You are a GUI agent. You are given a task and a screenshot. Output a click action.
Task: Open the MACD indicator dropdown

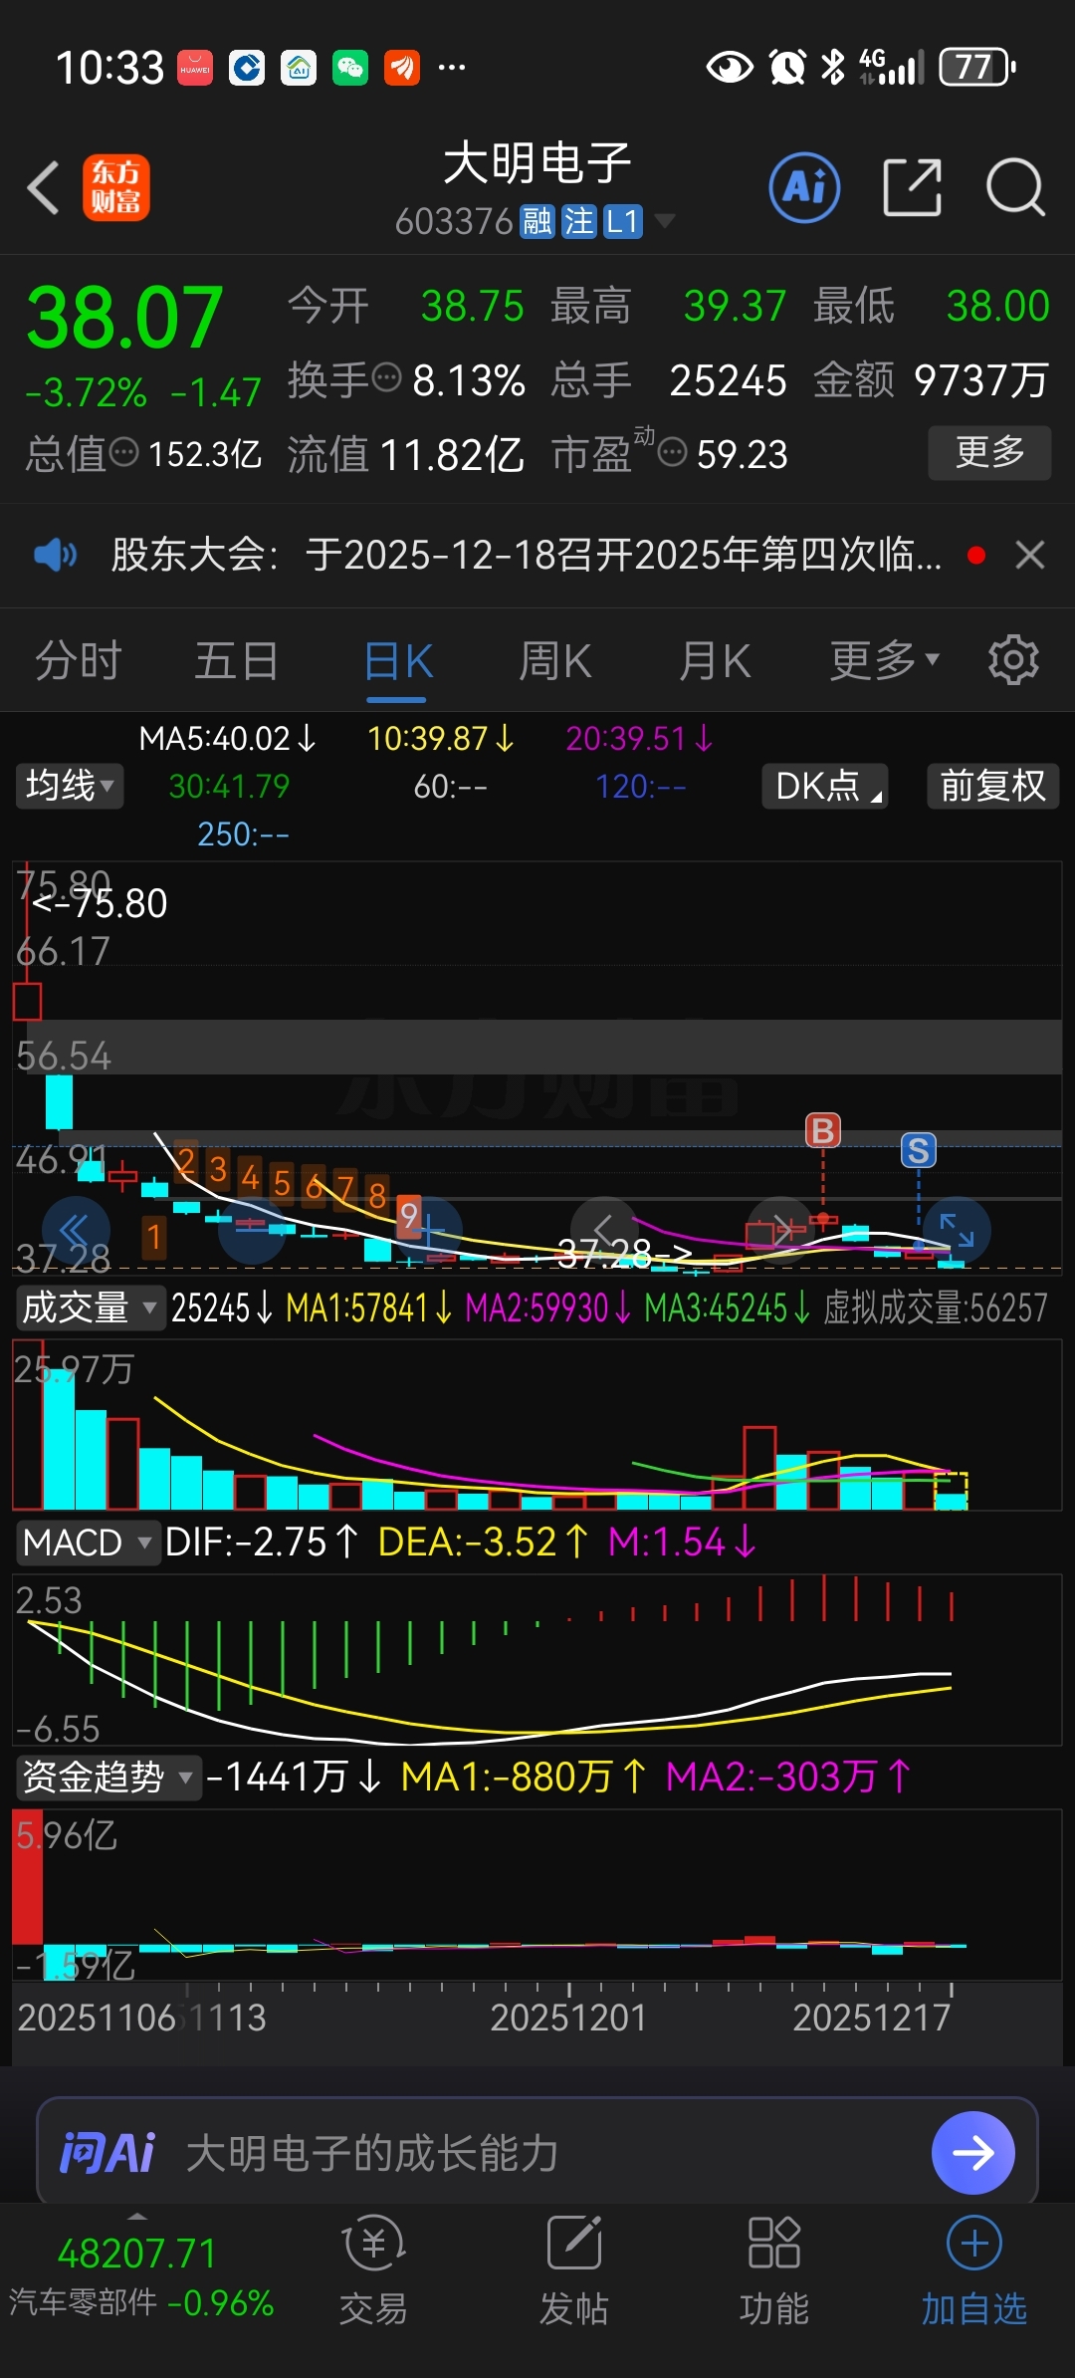(88, 1543)
